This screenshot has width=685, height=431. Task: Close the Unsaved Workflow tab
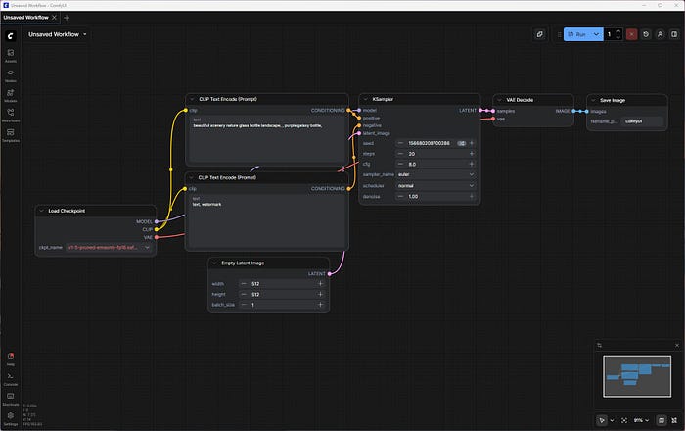[x=54, y=18]
